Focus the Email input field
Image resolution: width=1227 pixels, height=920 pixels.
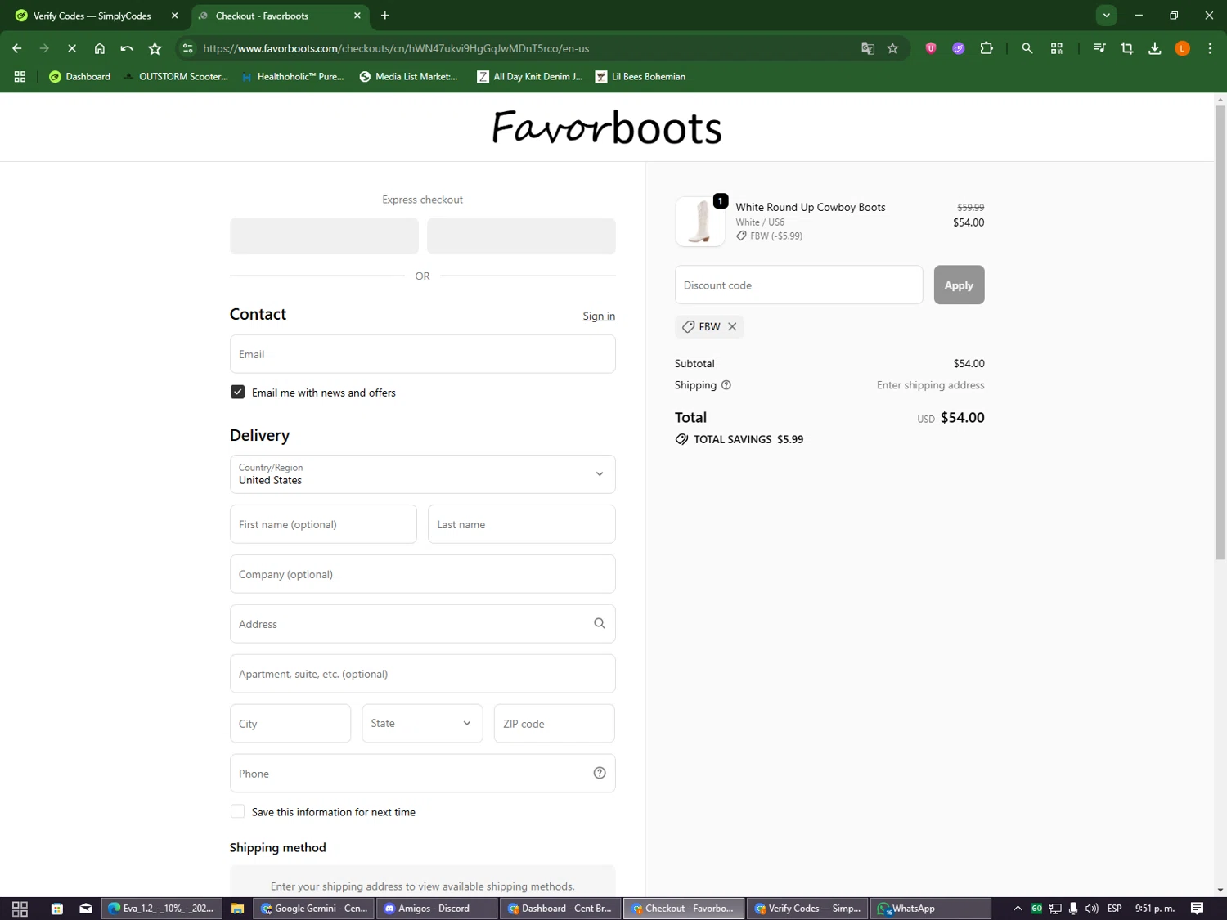(x=422, y=354)
